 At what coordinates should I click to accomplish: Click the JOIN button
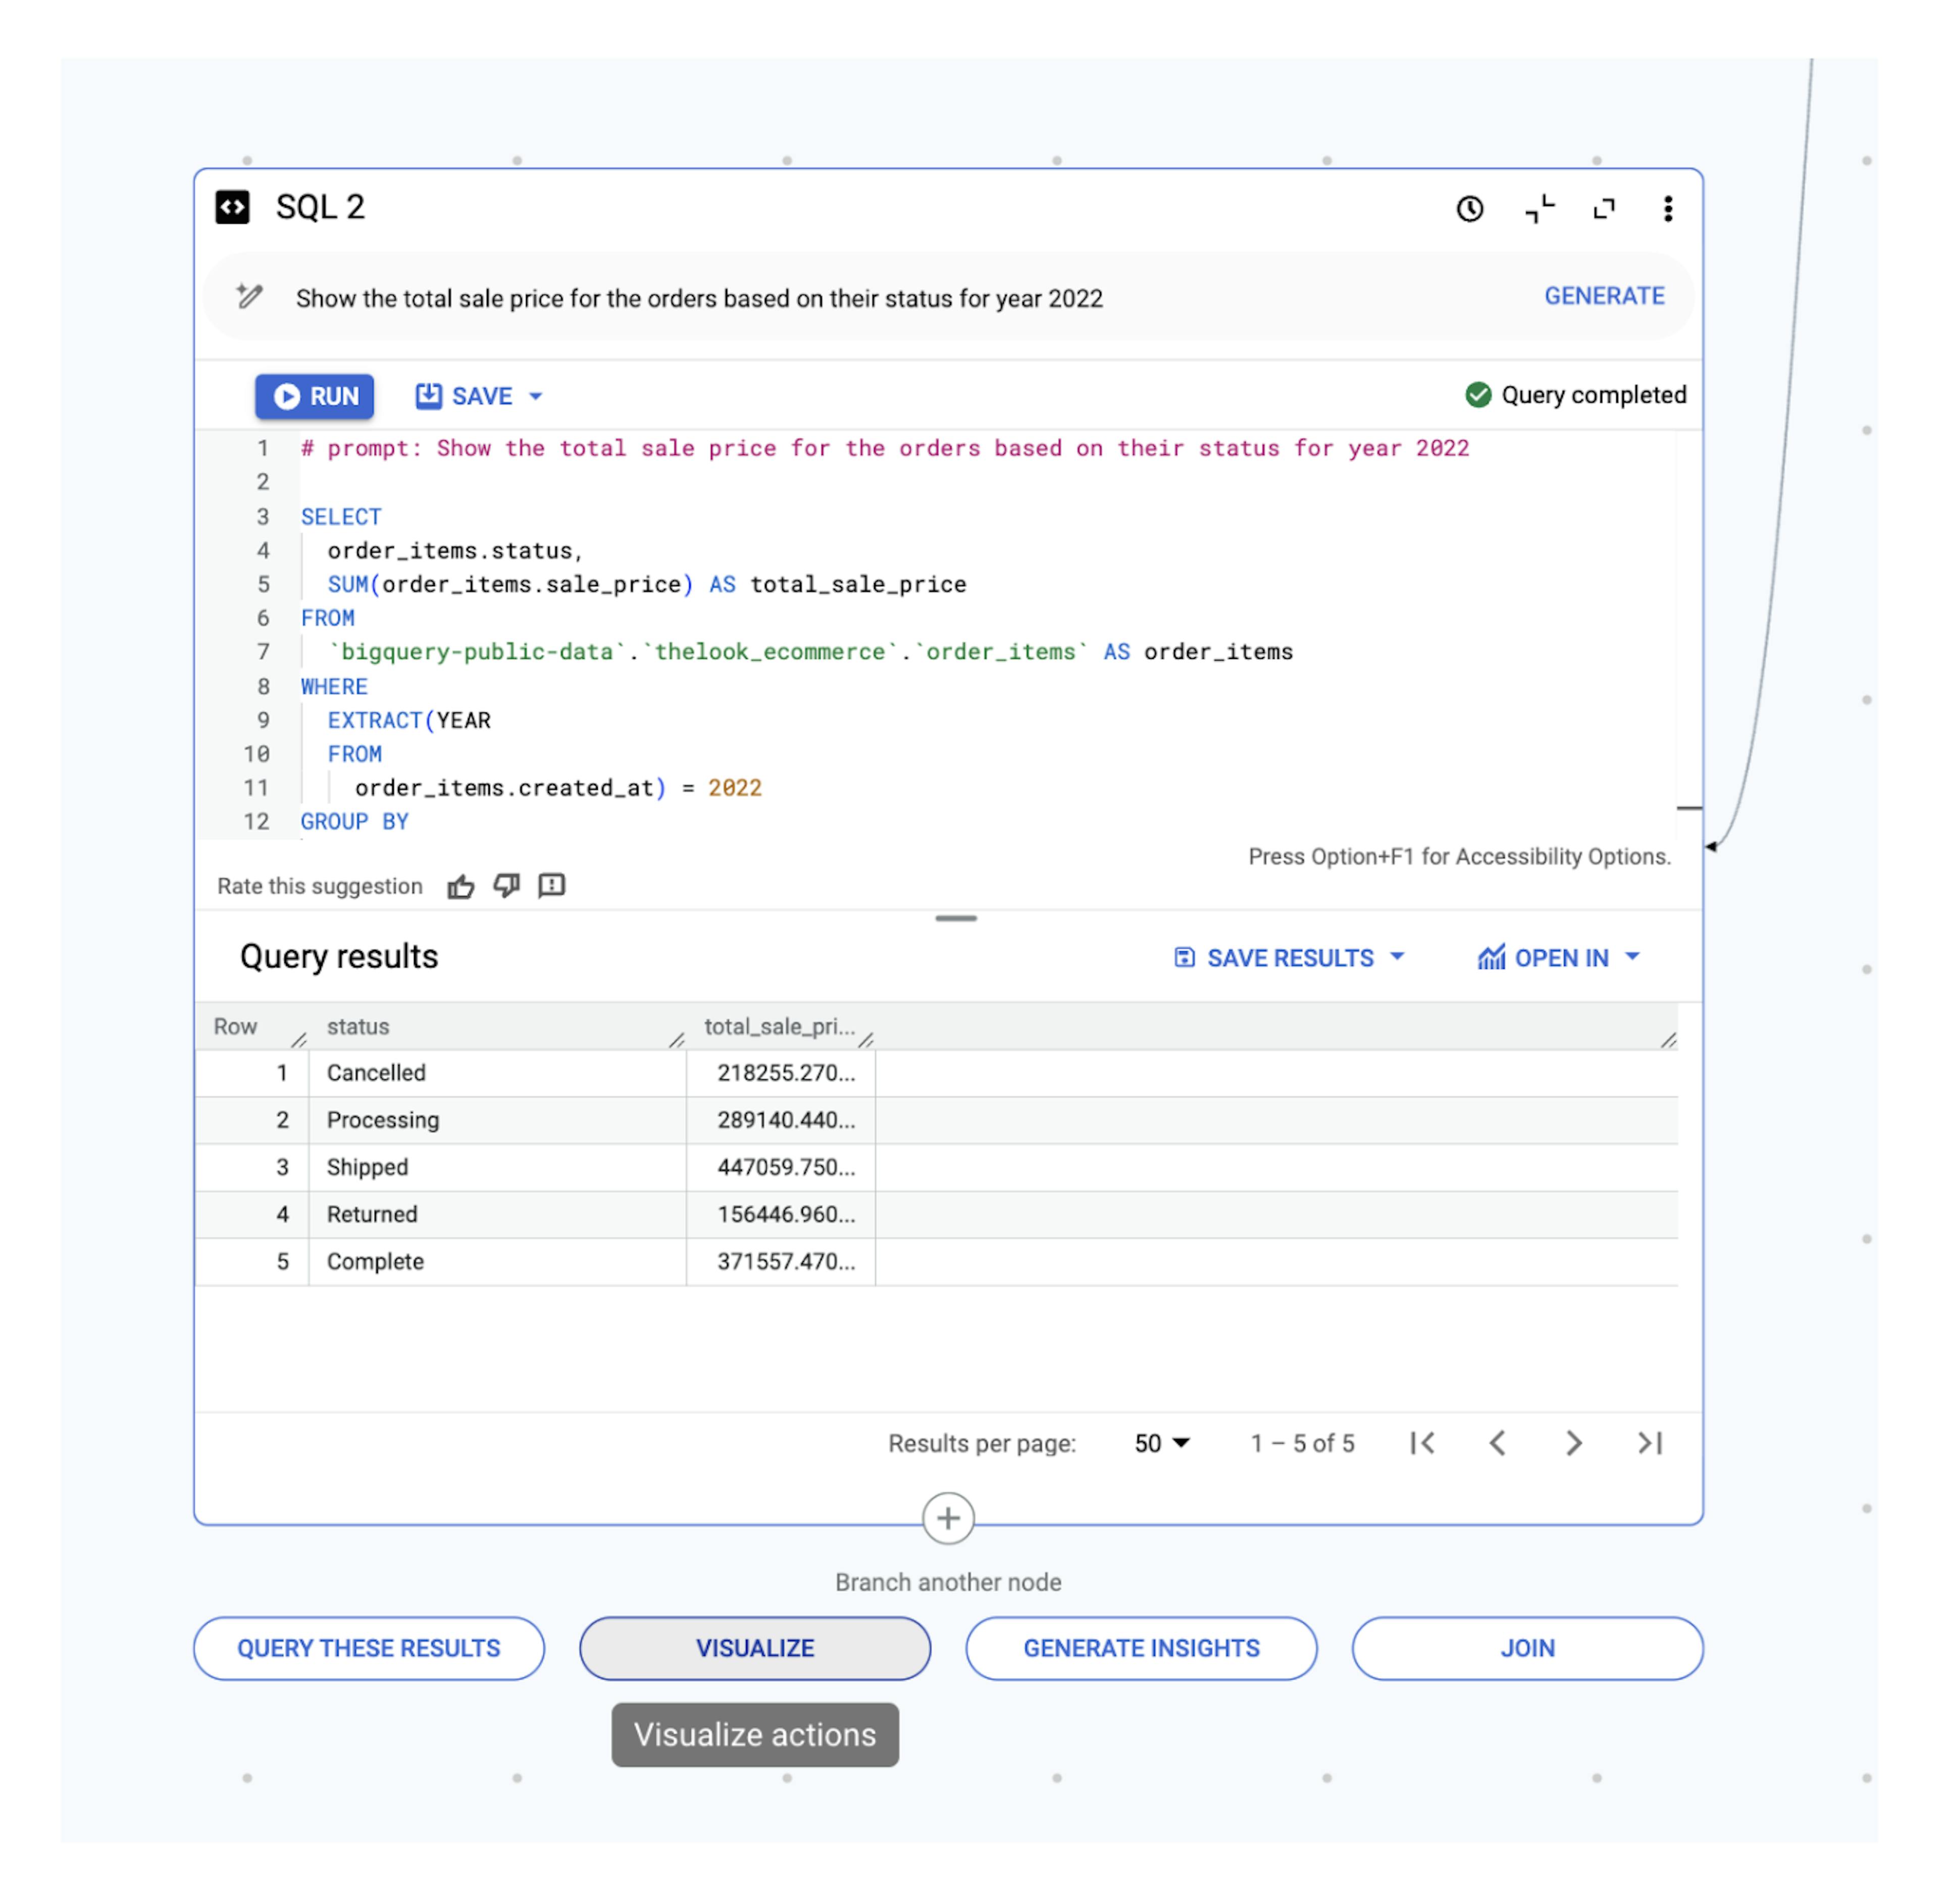[1527, 1649]
